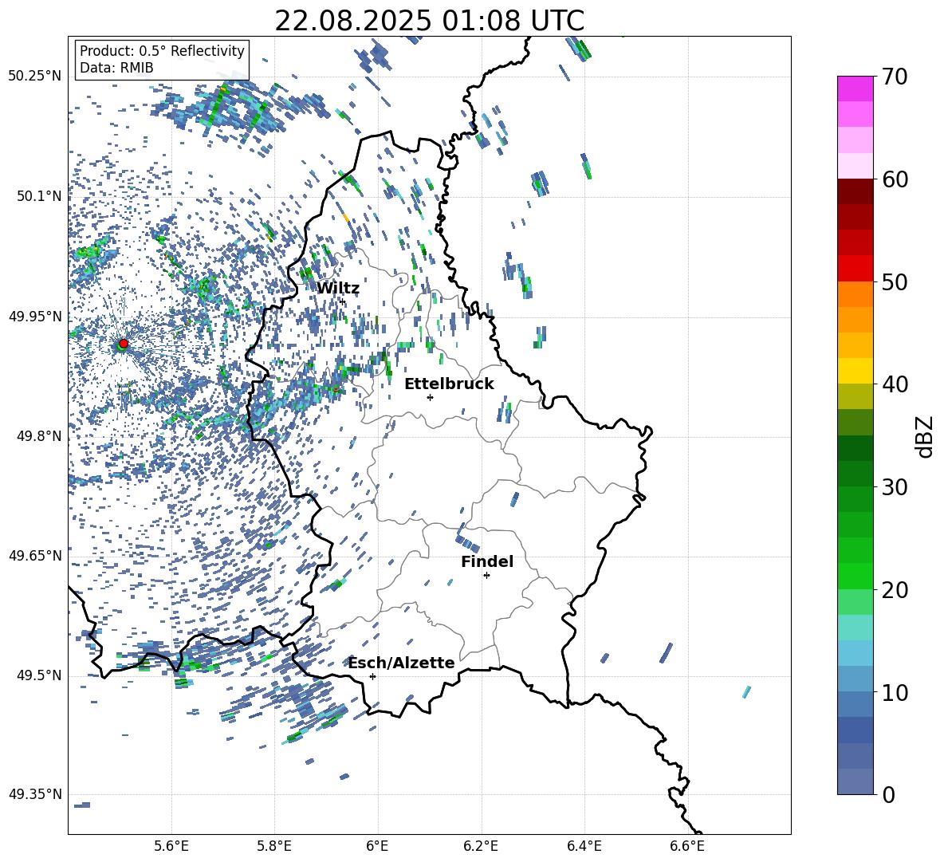Image resolution: width=944 pixels, height=862 pixels.
Task: Click the 70 value on colorbar
Action: coord(894,77)
